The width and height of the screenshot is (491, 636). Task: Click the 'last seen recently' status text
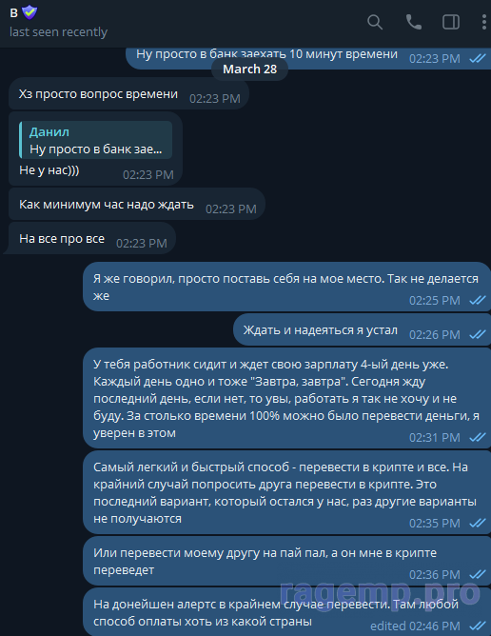point(58,31)
